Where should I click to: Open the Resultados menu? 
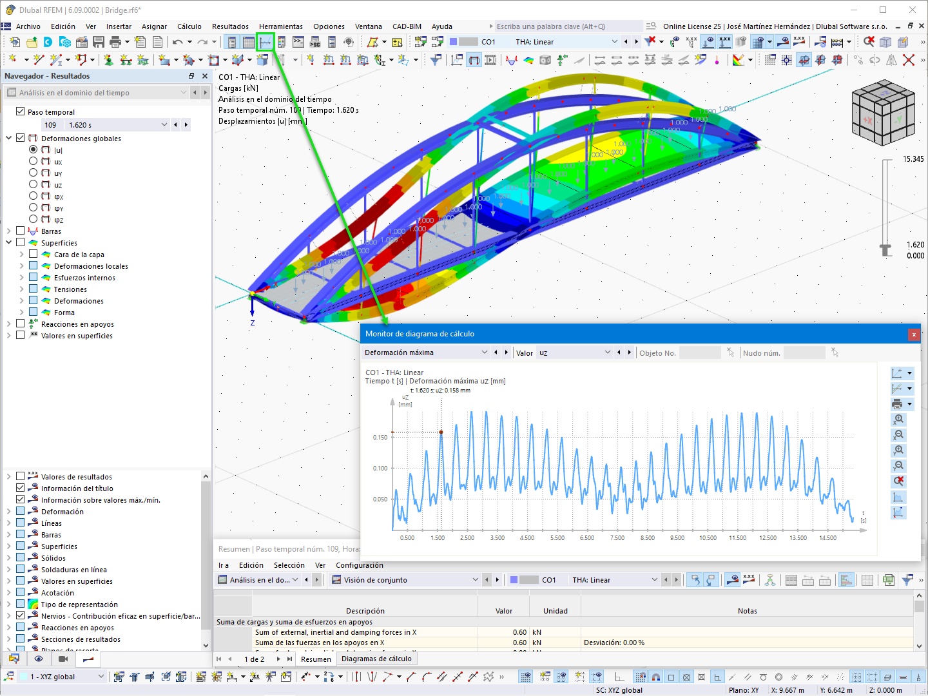pos(230,26)
